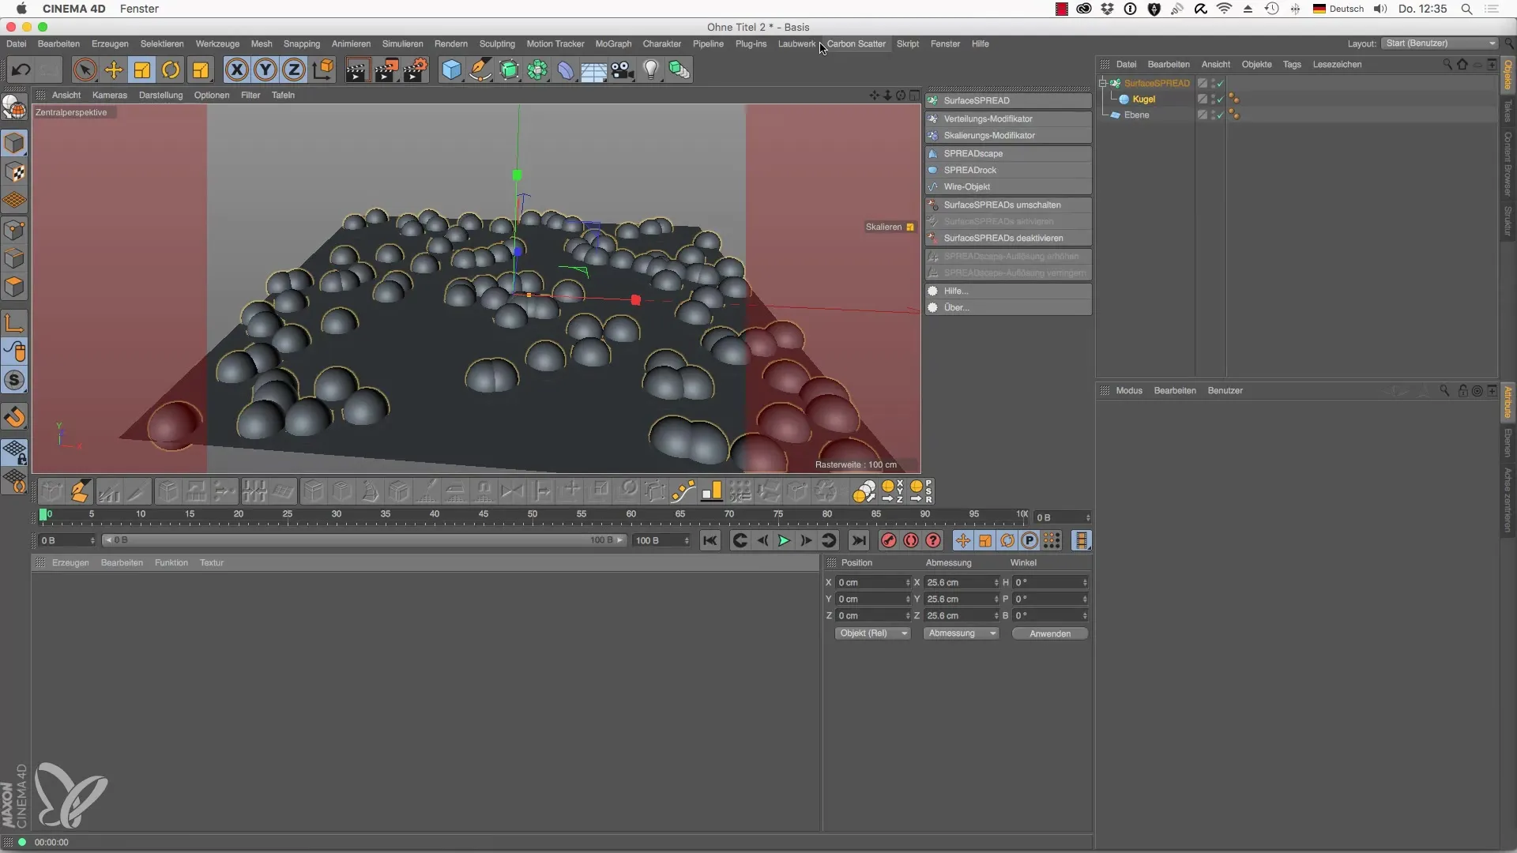Select the Kugel object in tree
The image size is (1517, 853).
(1143, 100)
